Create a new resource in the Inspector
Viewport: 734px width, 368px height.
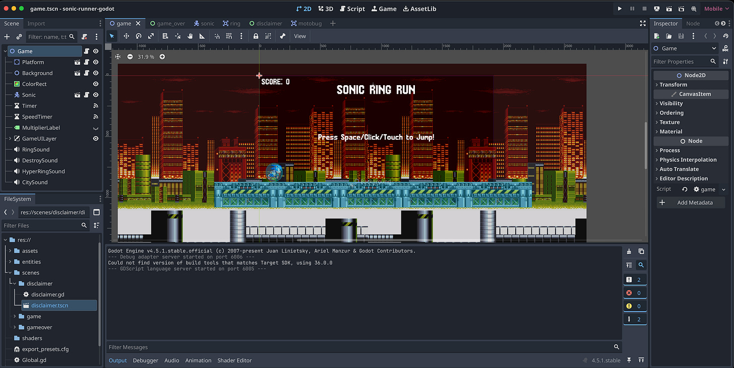tap(657, 36)
